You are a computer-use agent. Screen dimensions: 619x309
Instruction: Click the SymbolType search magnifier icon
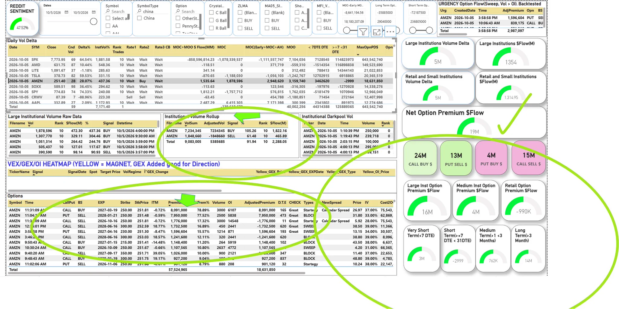139,11
